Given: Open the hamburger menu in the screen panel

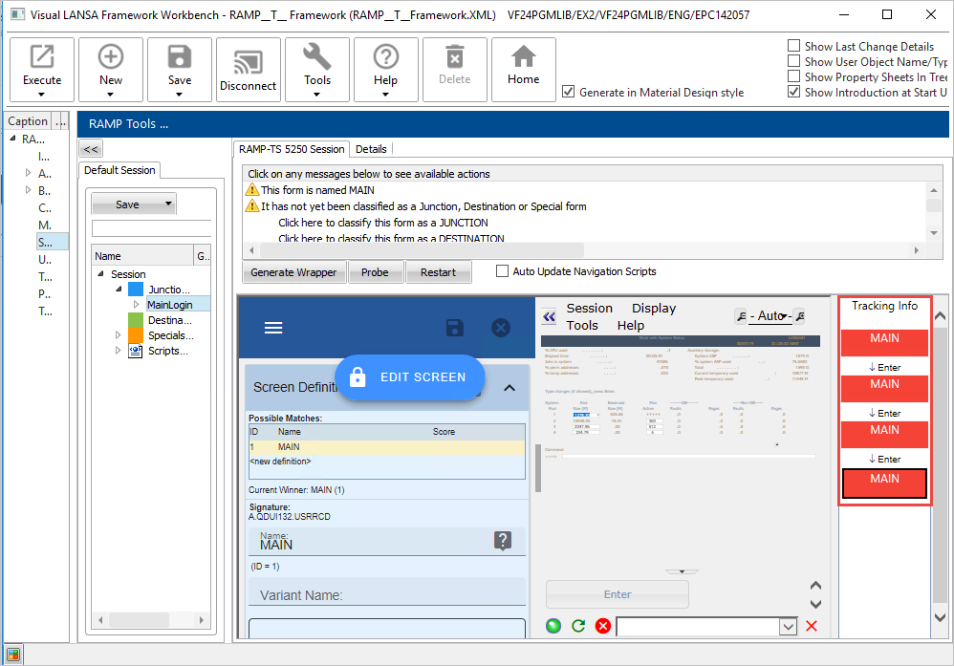Looking at the screenshot, I should coord(273,328).
